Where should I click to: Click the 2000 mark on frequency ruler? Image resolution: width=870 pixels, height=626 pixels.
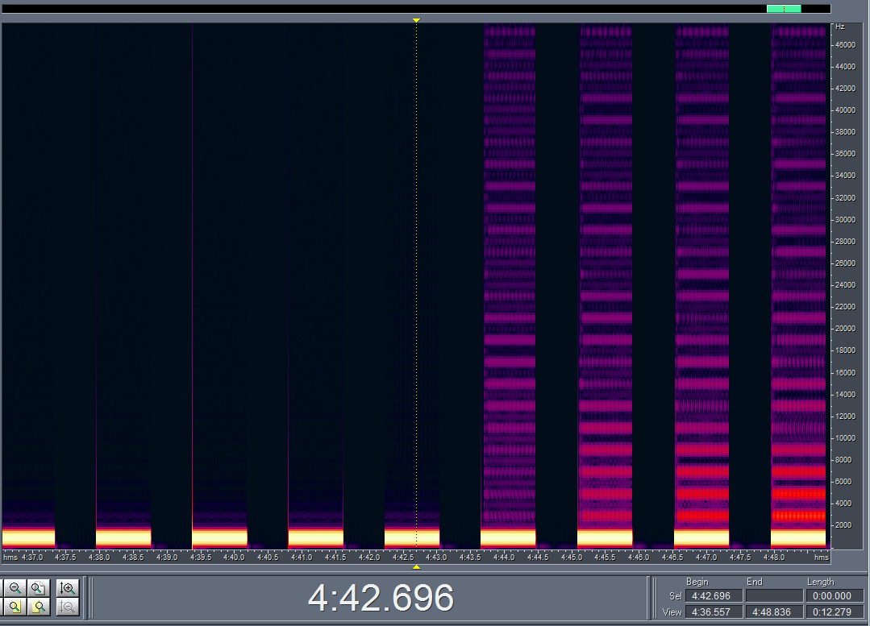(x=843, y=525)
